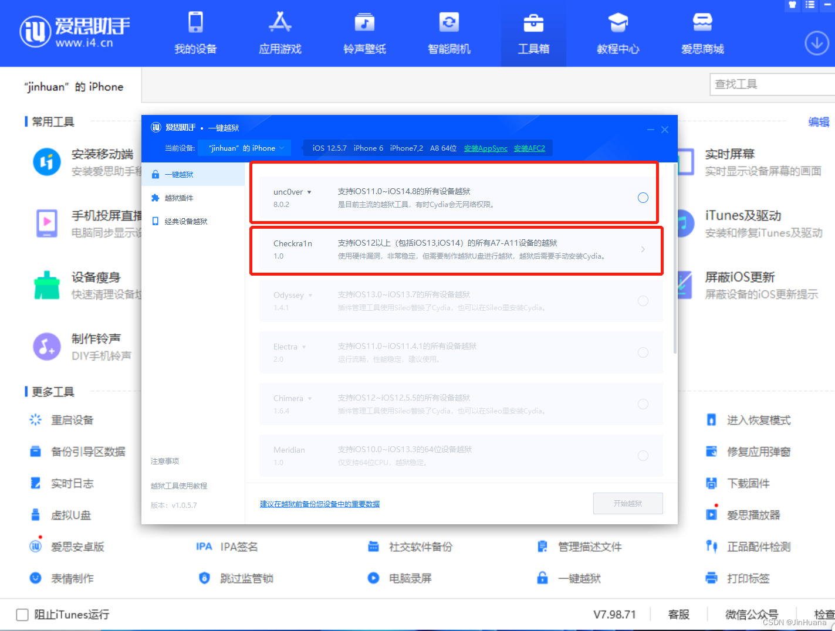
Task: Open 打印标签 printer tool
Action: click(738, 578)
